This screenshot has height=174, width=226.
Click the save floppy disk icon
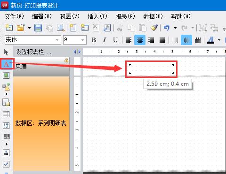pos(38,28)
